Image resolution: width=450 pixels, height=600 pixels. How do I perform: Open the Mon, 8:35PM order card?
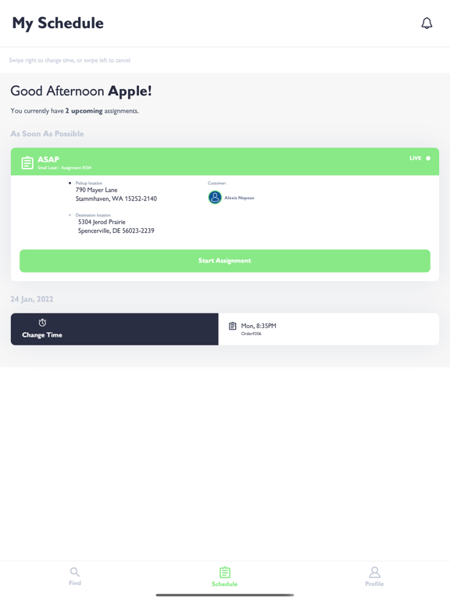[328, 329]
